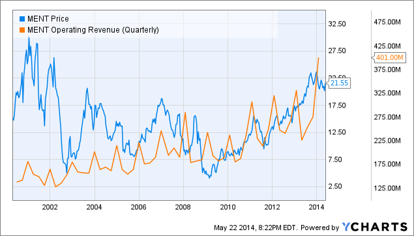Click the 27.50 price axis value
Viewport: 414px width, 236px height.
coord(337,51)
